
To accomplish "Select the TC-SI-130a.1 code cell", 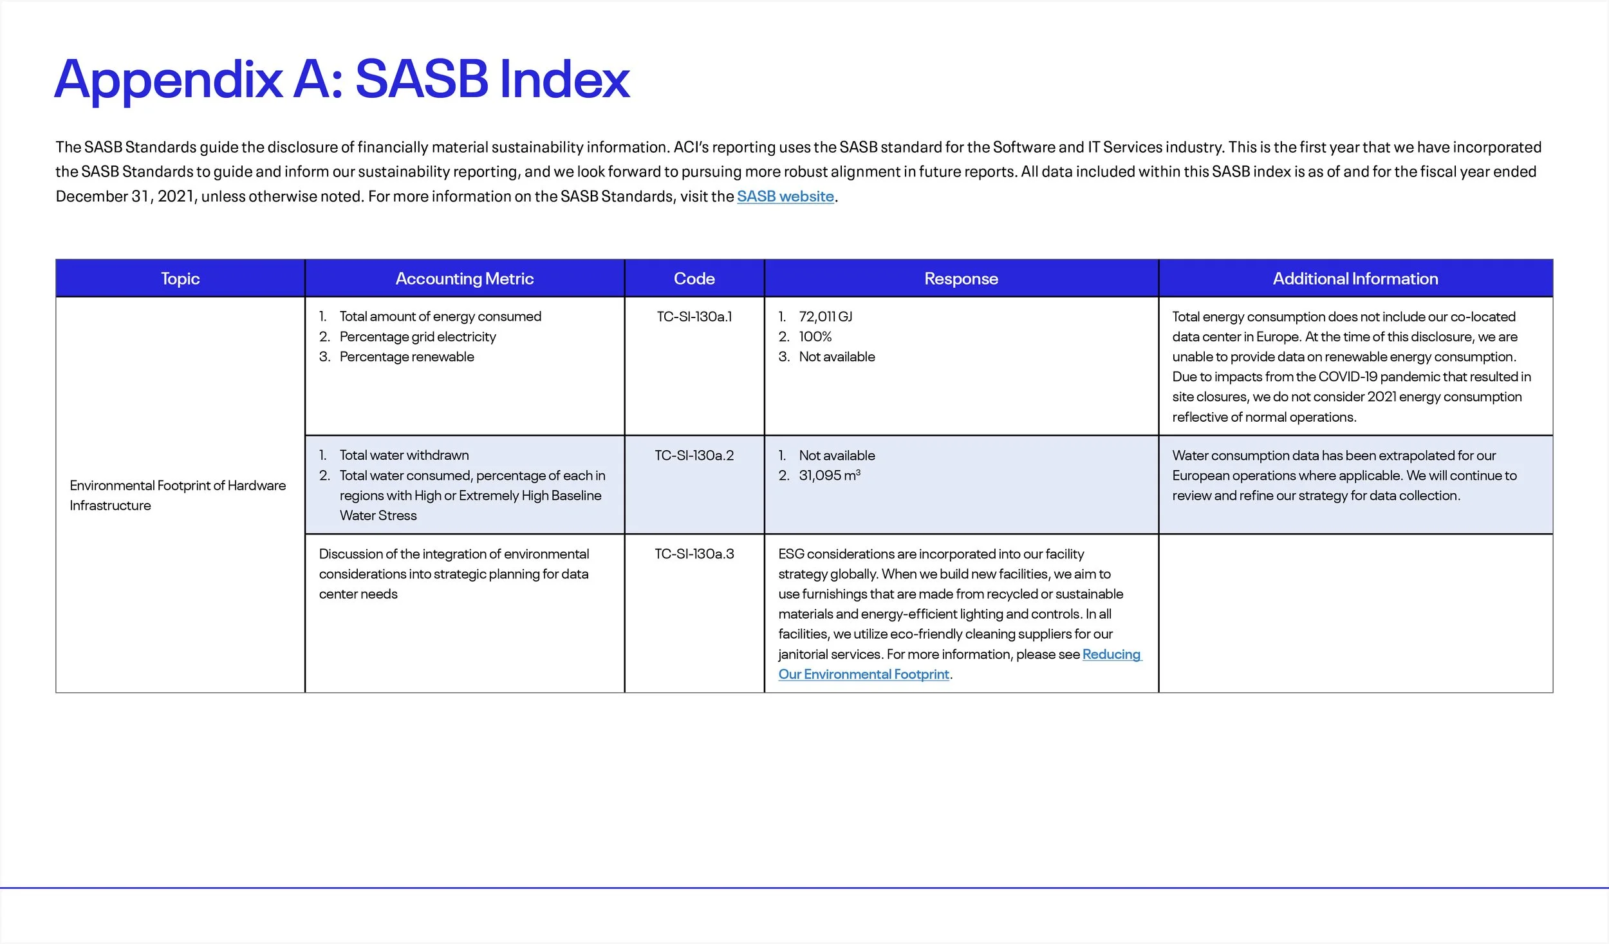I will click(x=694, y=316).
